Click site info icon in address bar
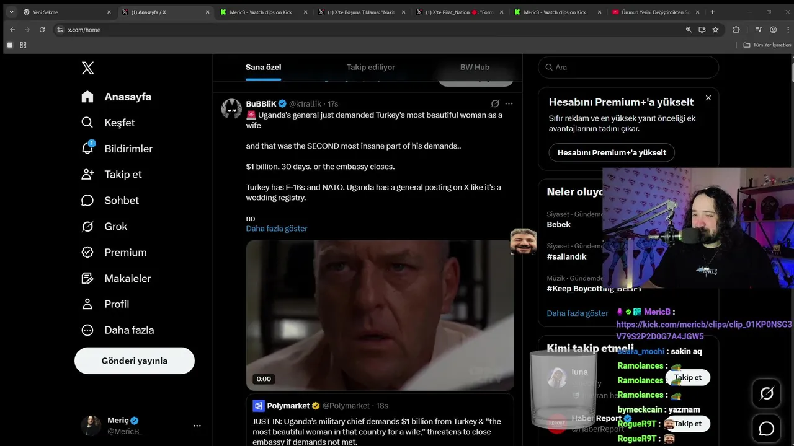The width and height of the screenshot is (794, 446). 60,30
